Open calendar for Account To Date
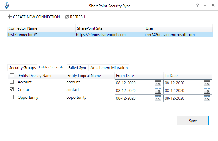Image resolution: width=218 pixels, height=141 pixels. (x=207, y=83)
